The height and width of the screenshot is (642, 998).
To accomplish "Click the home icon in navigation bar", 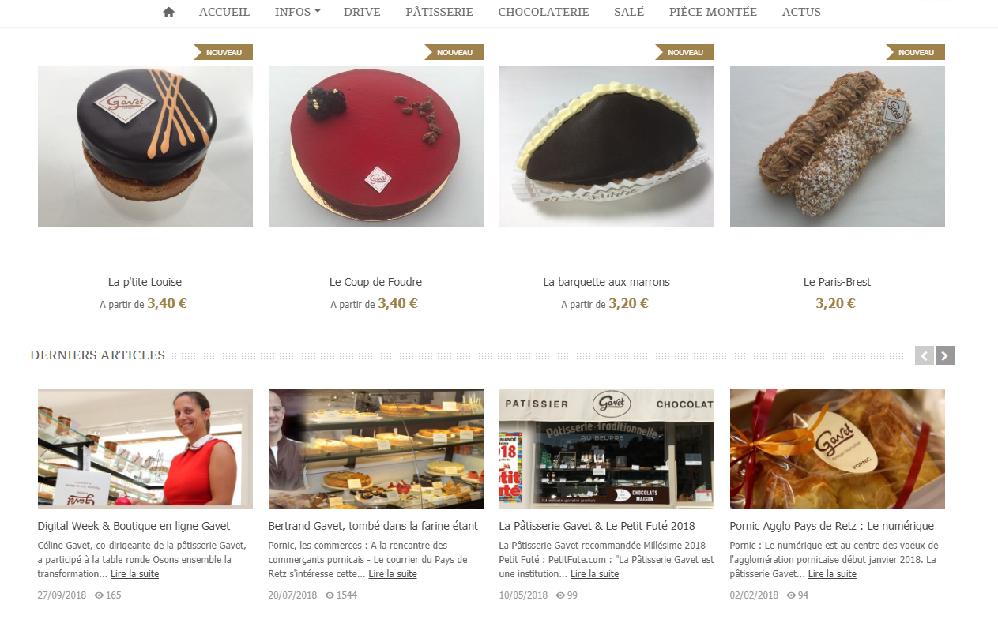I will click(x=168, y=12).
